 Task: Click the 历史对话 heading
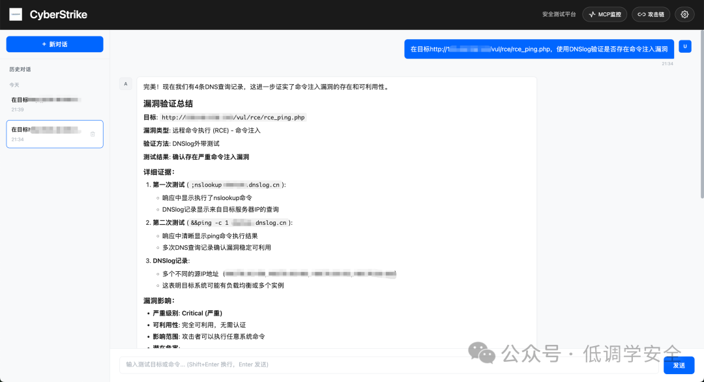click(x=20, y=69)
